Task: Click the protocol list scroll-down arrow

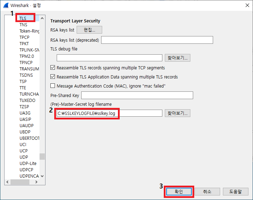Action: click(42, 176)
